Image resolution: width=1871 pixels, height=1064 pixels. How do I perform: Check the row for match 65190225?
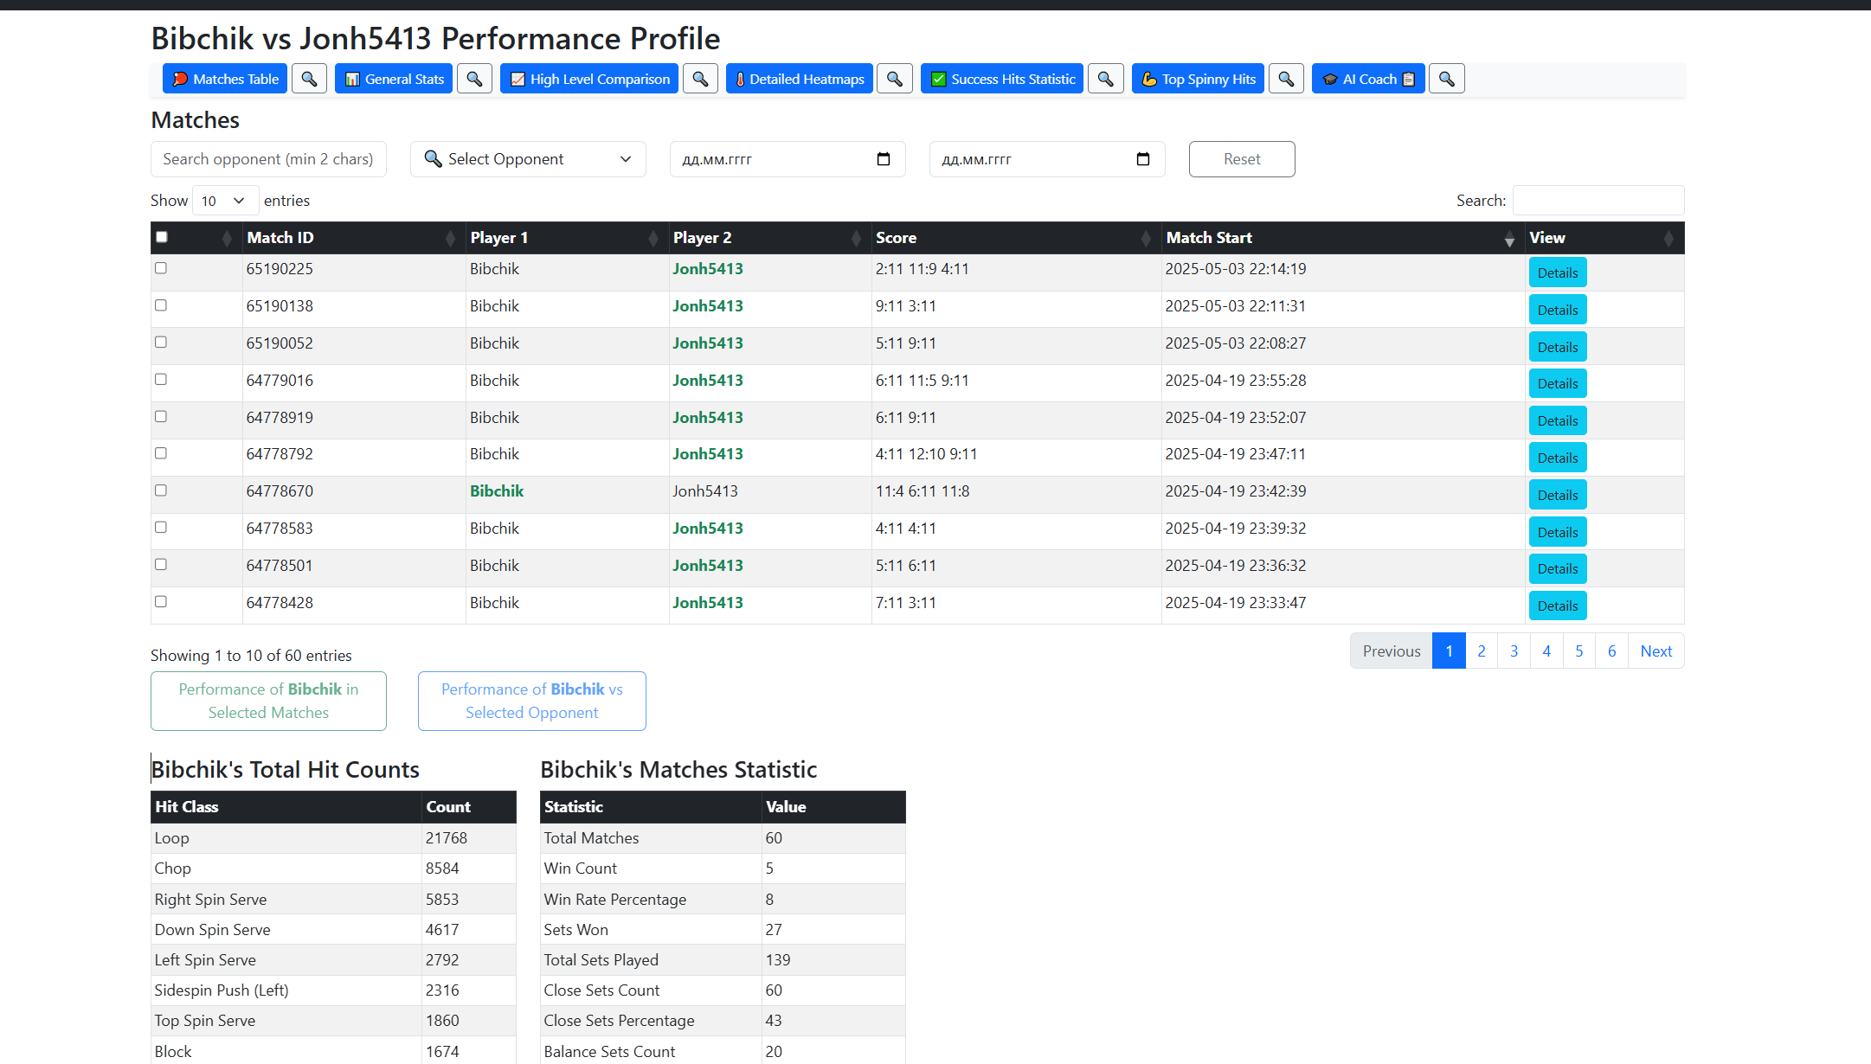pos(161,268)
